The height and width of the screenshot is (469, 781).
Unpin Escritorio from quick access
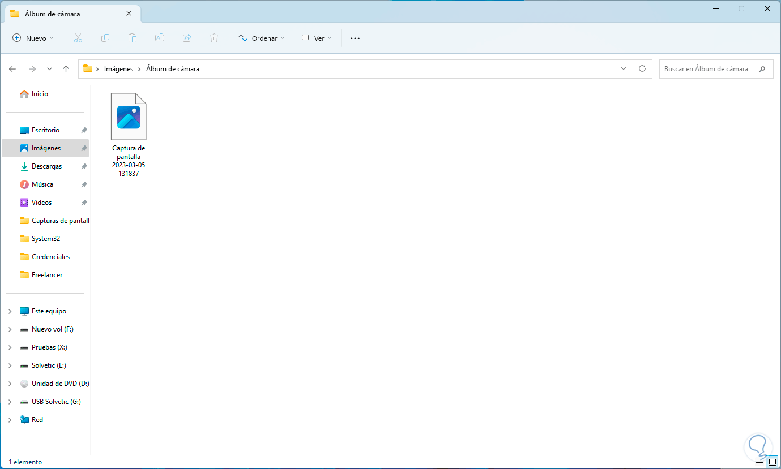tap(84, 130)
